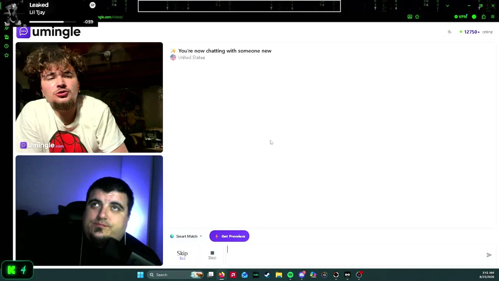Open the Outlook mail app on taskbar
Screen dimensions: 499x281
click(244, 275)
